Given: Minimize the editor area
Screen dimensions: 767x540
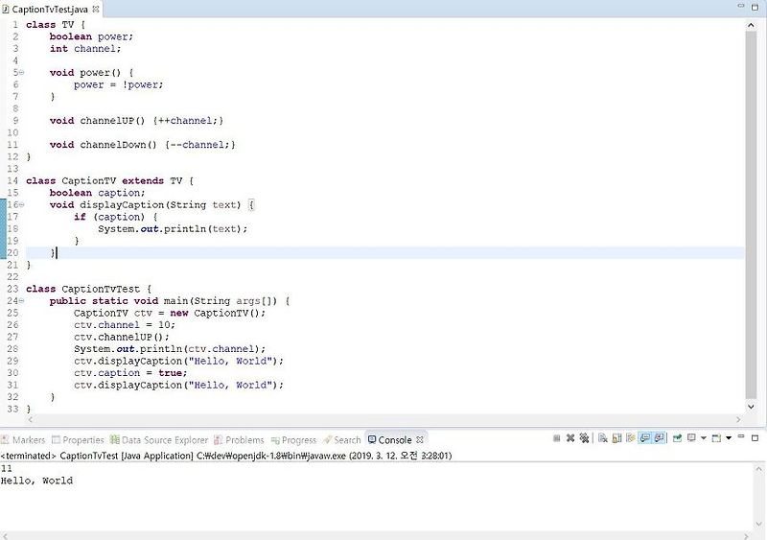Looking at the screenshot, I should 741,6.
